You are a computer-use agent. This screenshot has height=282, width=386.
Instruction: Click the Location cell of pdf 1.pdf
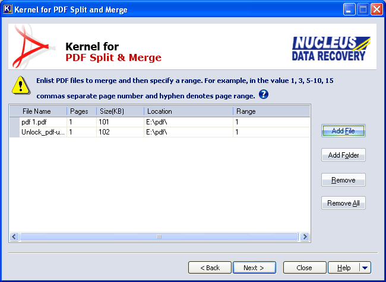point(188,122)
